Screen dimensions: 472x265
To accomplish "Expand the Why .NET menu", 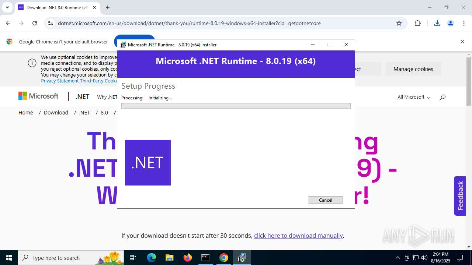I will pos(107,97).
